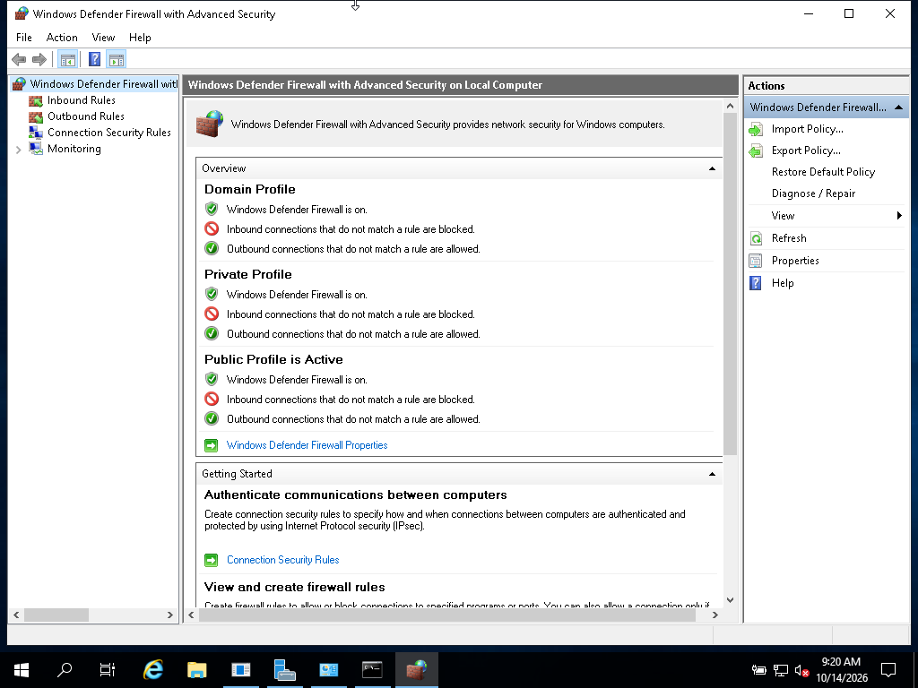Click the Properties icon in Actions pane
This screenshot has height=688, width=918.
click(756, 261)
